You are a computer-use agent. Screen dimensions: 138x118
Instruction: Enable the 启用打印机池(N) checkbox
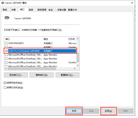(5, 87)
